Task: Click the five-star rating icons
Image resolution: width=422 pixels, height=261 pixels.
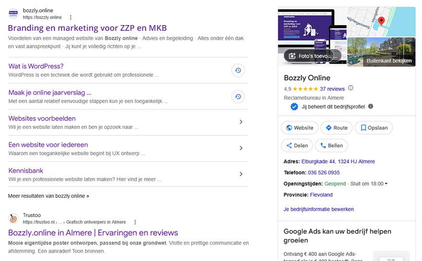Action: pyautogui.click(x=306, y=89)
